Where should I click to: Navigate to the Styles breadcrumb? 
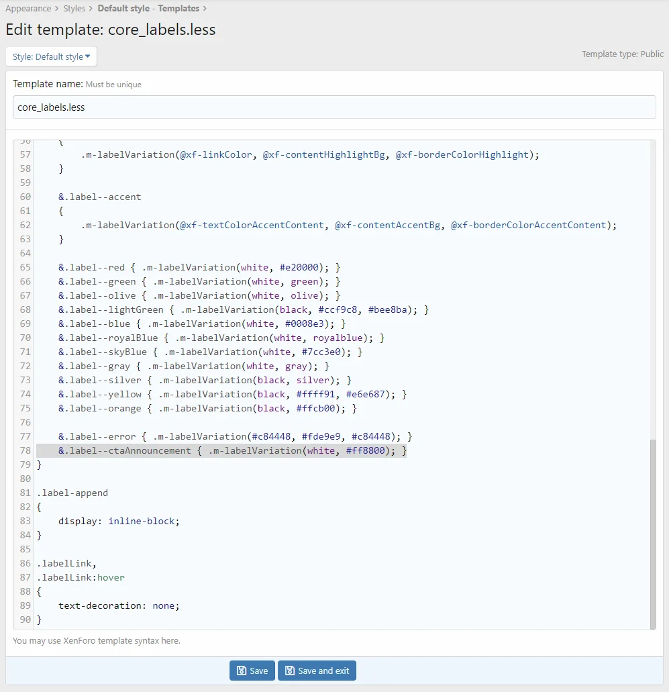point(74,9)
